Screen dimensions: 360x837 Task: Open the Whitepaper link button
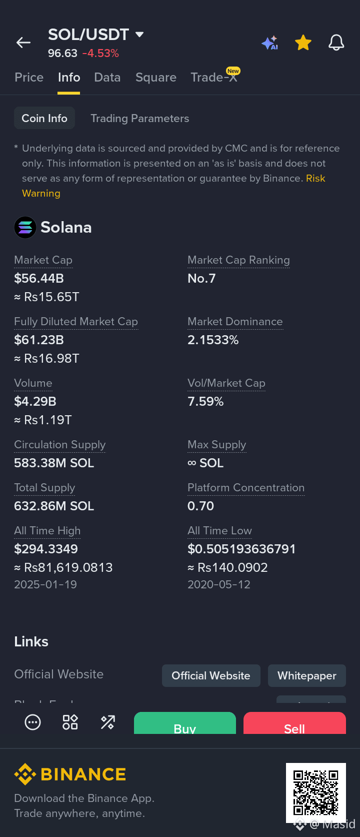(307, 676)
